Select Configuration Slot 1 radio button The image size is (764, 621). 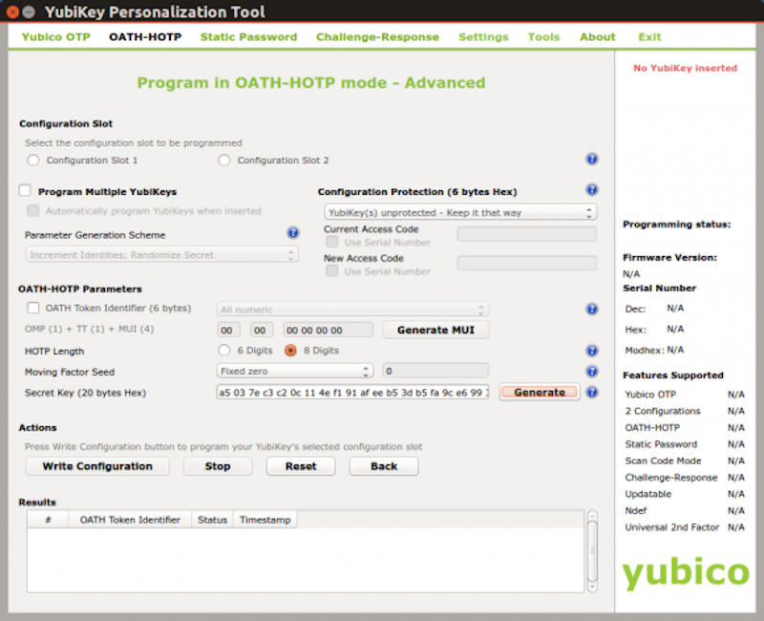(33, 161)
